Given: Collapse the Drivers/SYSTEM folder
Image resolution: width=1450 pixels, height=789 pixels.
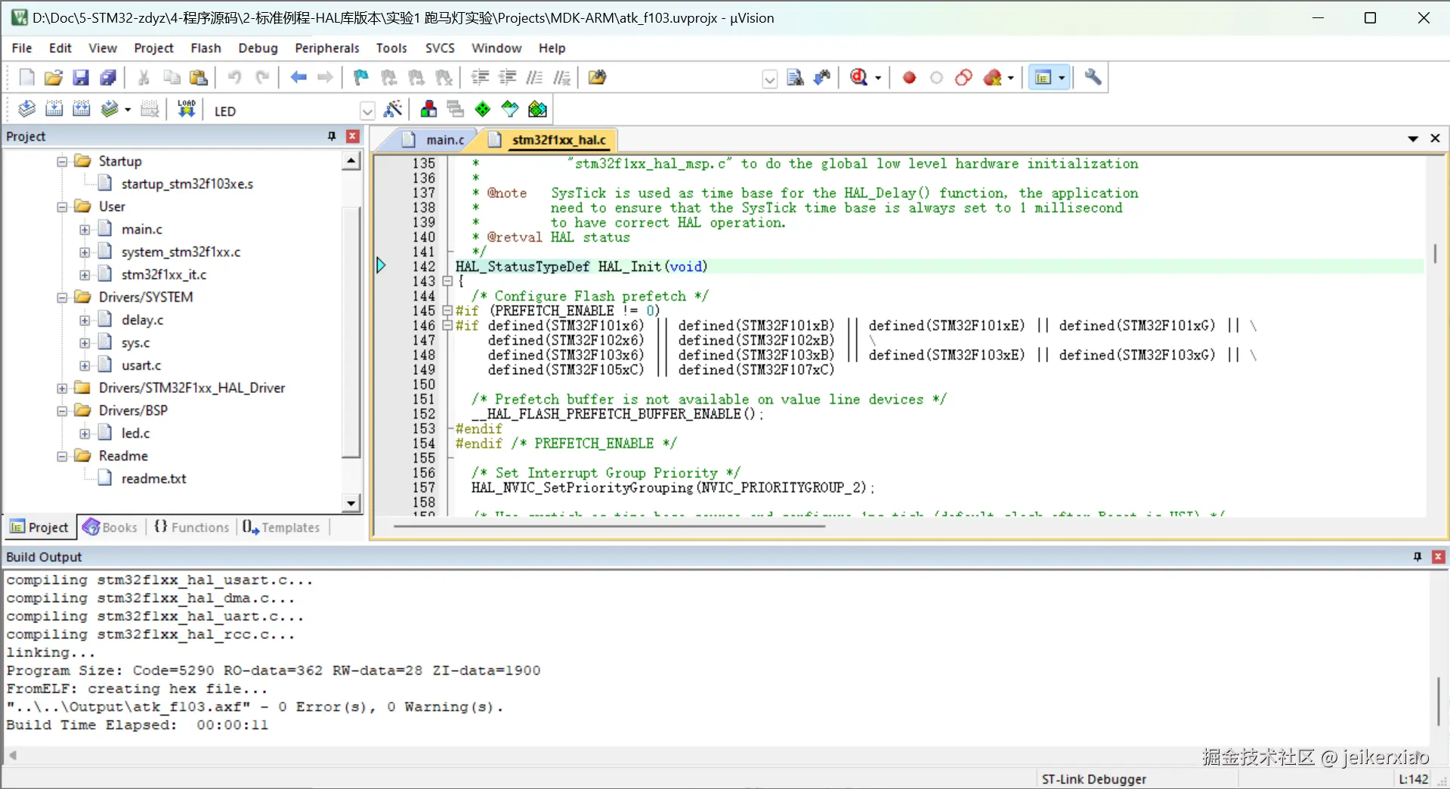Looking at the screenshot, I should click(62, 298).
